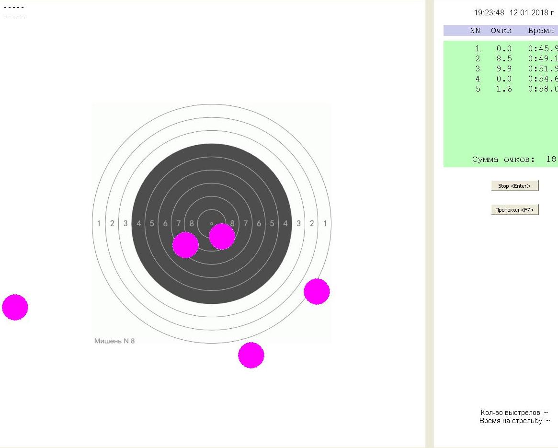This screenshot has height=448, width=558.
Task: Select shot row 2 with score 8.5
Action: point(503,59)
